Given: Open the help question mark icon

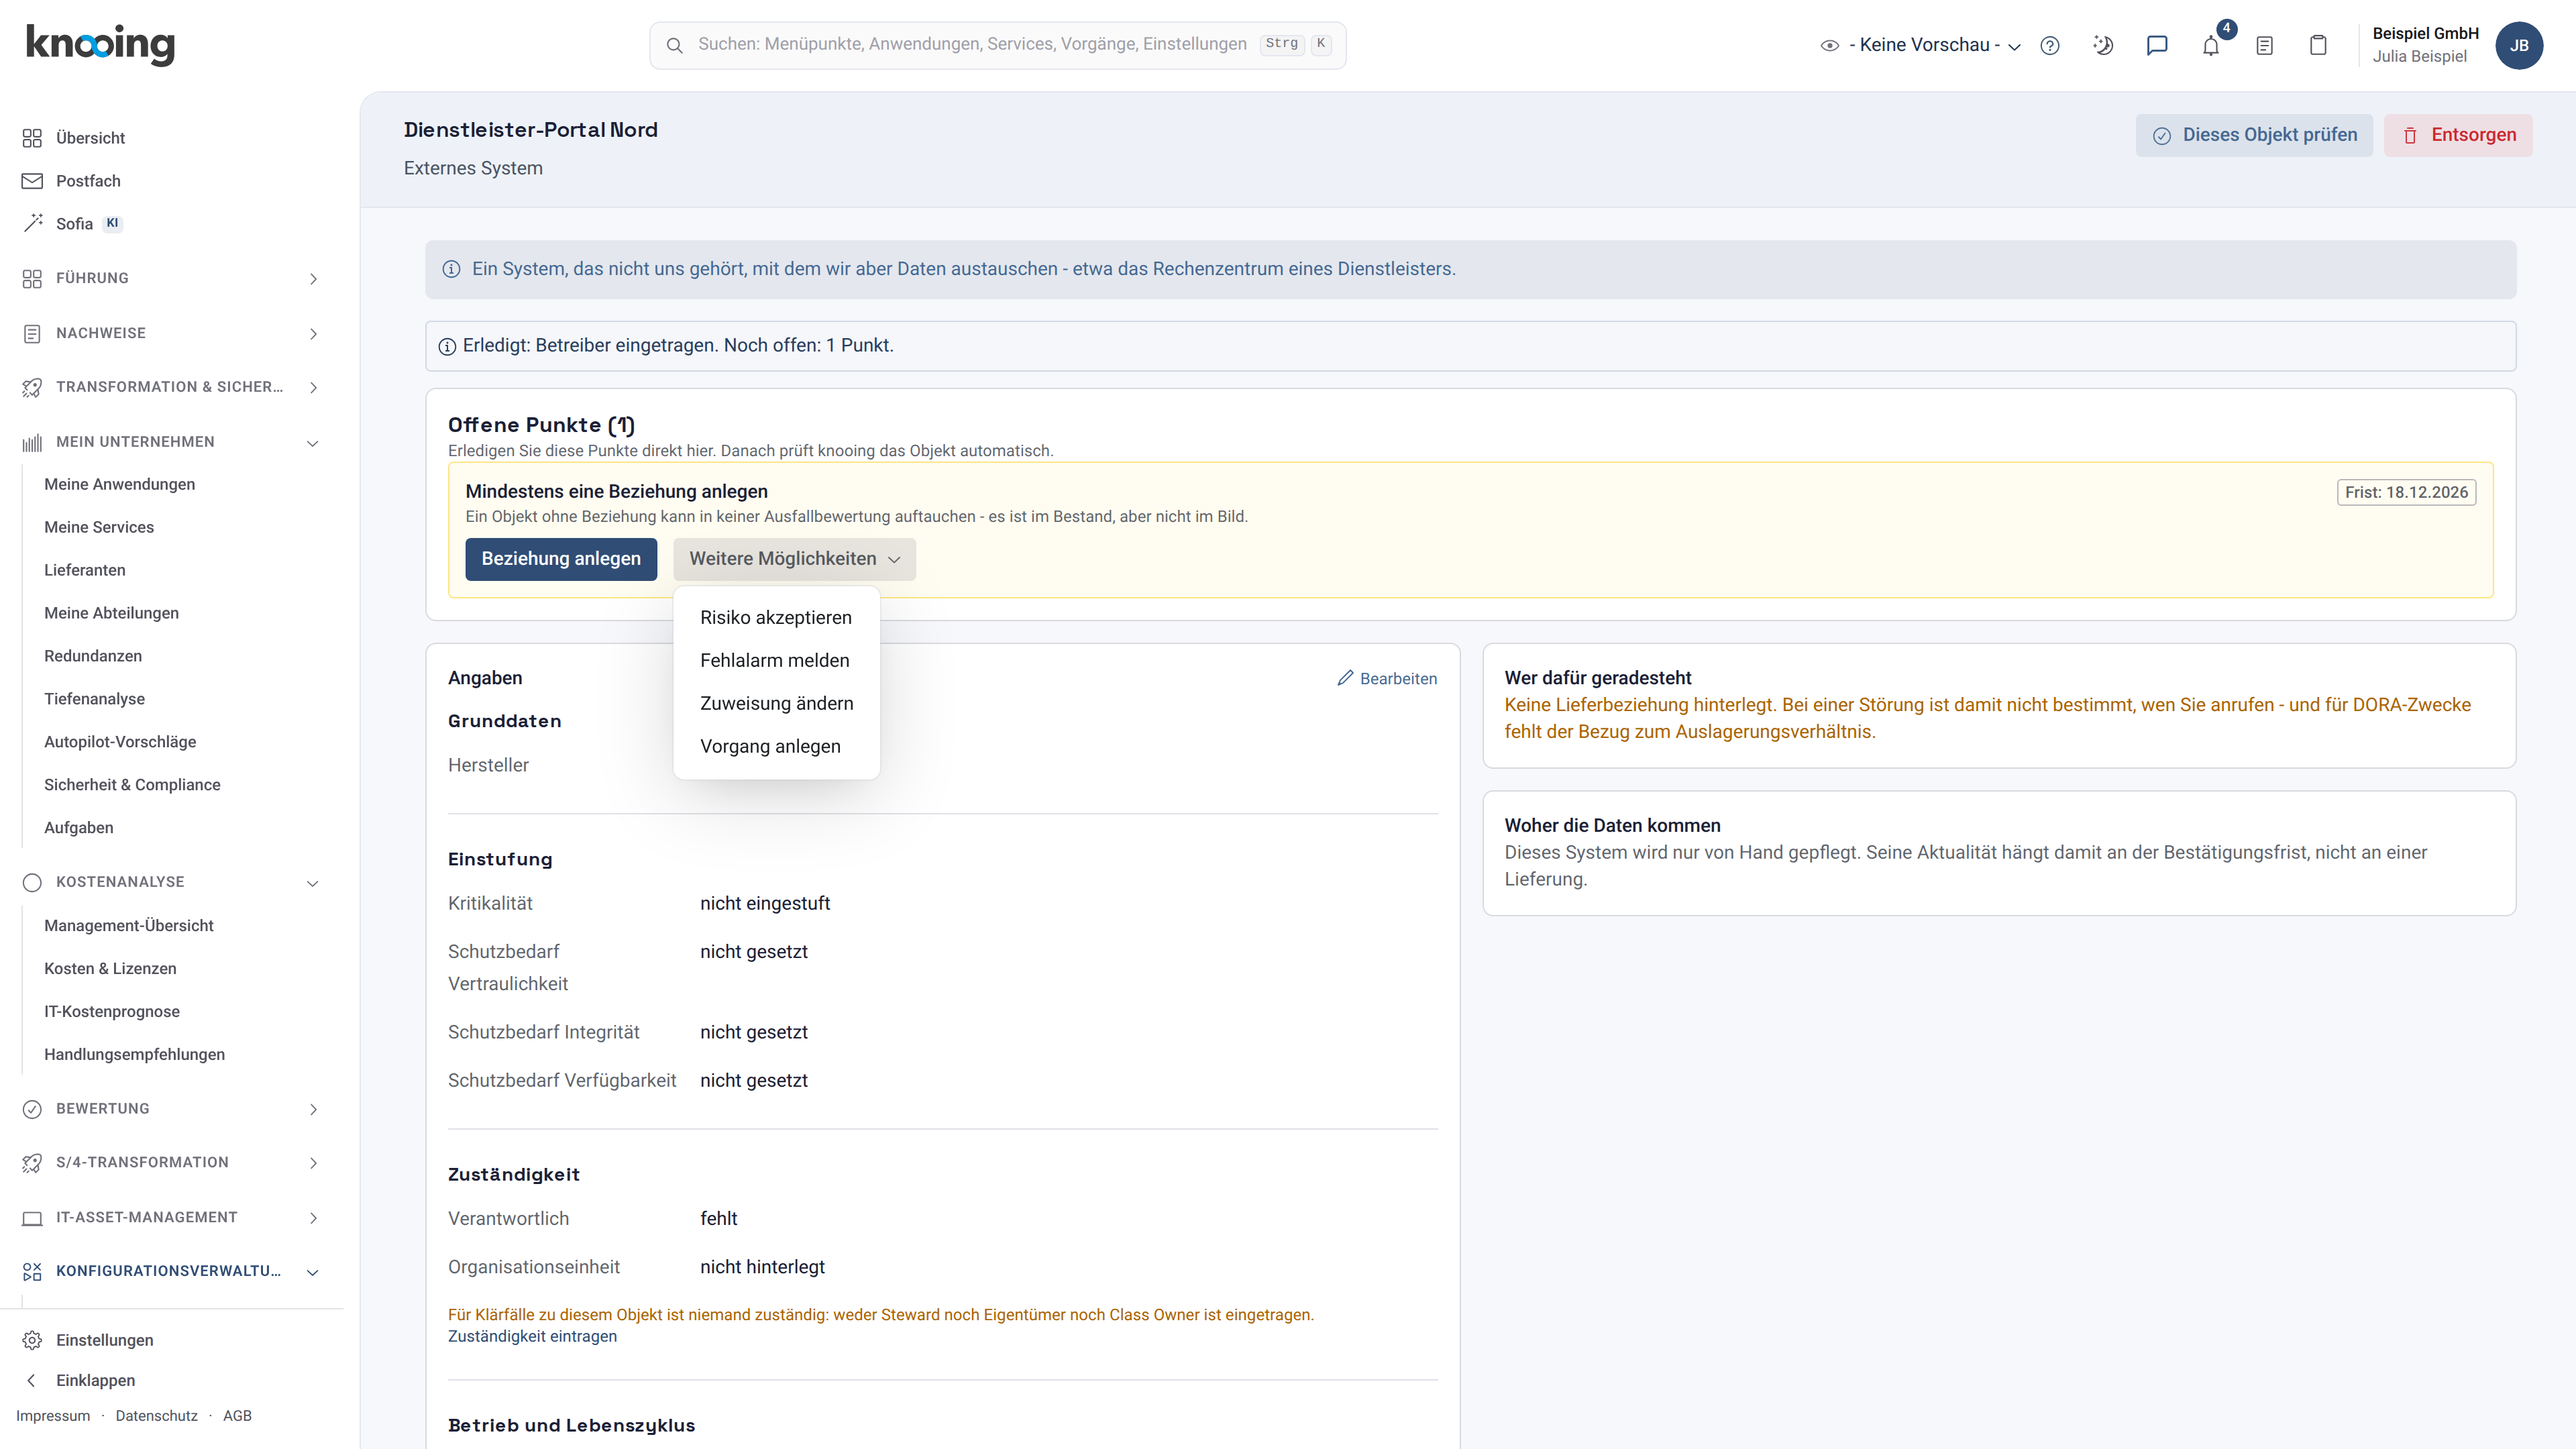Looking at the screenshot, I should tap(2050, 45).
